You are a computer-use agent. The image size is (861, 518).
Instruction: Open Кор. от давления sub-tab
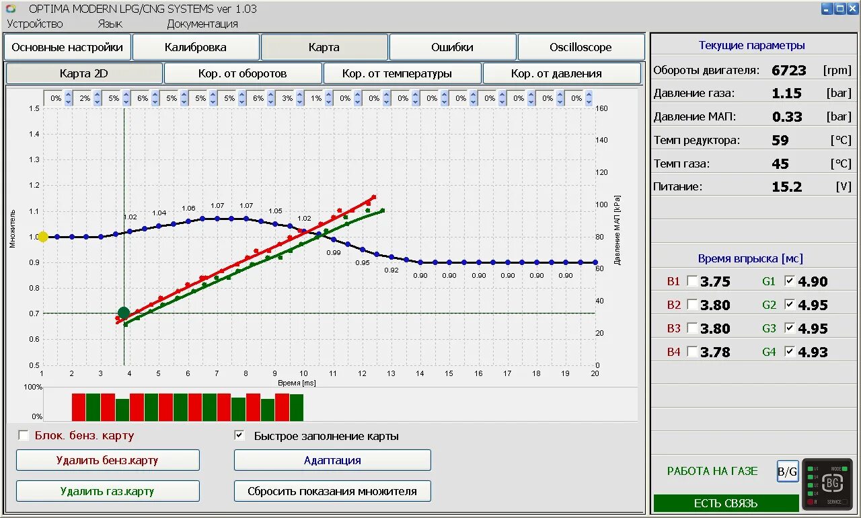[x=562, y=73]
